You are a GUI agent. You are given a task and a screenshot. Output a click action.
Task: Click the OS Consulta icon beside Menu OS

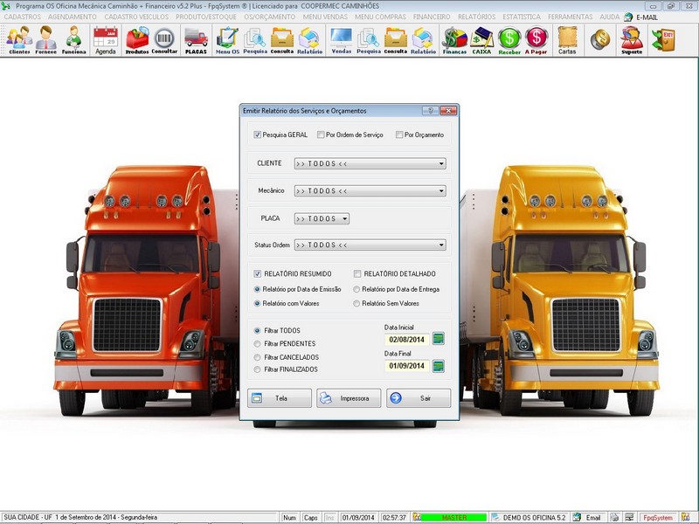tap(282, 40)
